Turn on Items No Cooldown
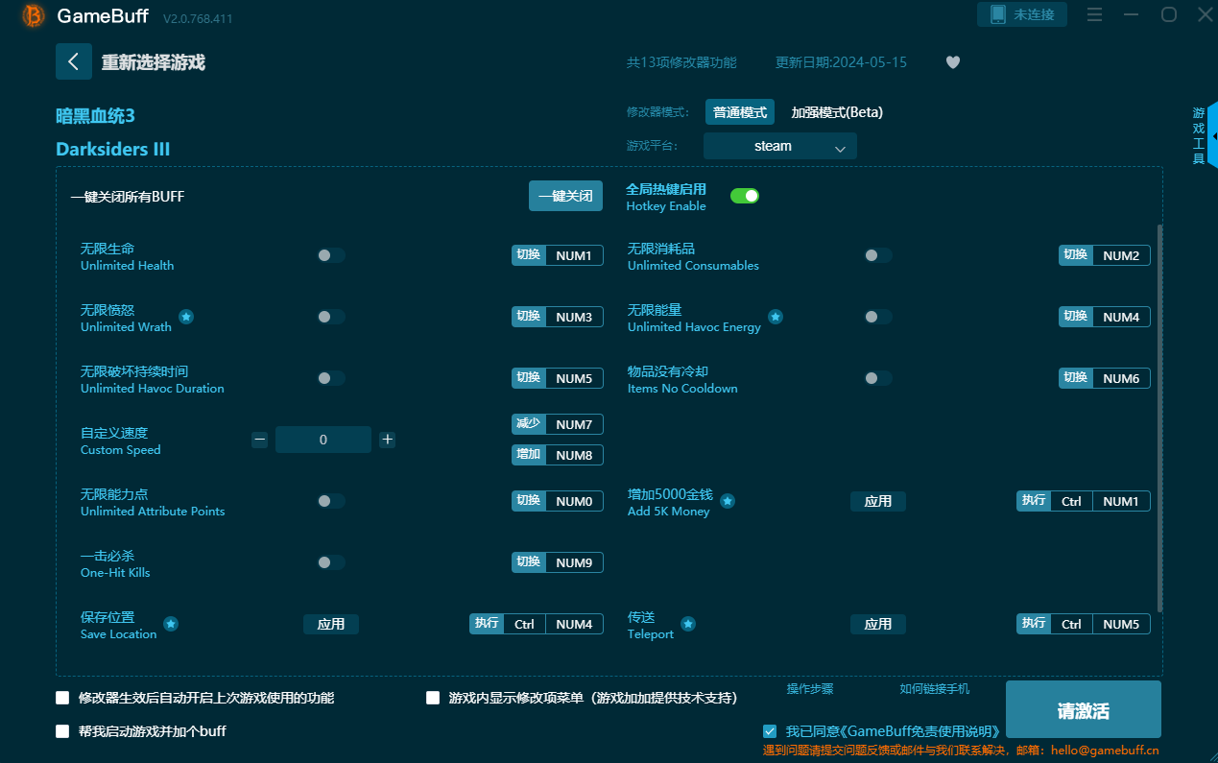The width and height of the screenshot is (1218, 763). (x=878, y=378)
